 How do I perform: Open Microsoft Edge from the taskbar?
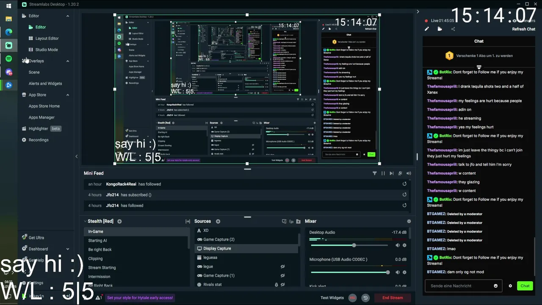(9, 32)
